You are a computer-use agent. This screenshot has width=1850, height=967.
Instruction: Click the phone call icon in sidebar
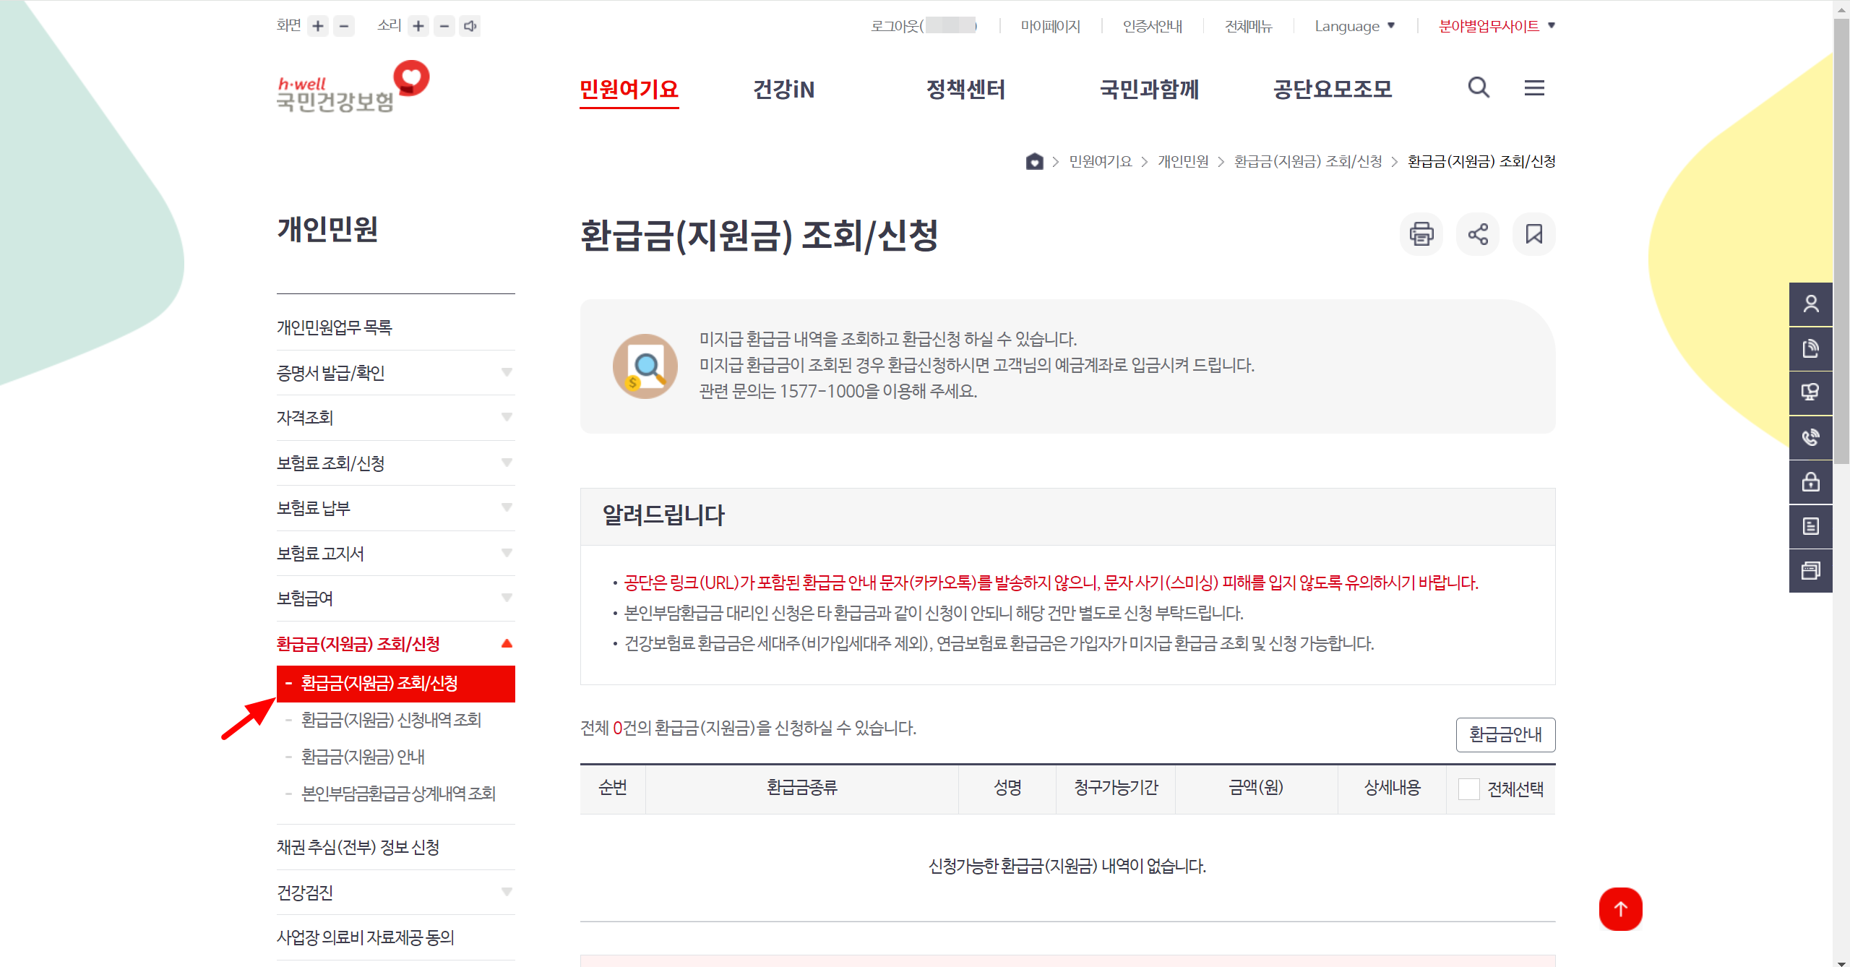(1810, 437)
